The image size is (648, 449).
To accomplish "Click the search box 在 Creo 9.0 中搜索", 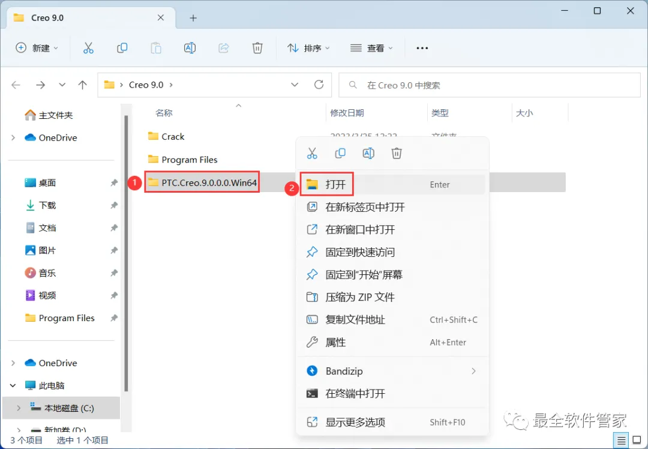I will pos(490,85).
